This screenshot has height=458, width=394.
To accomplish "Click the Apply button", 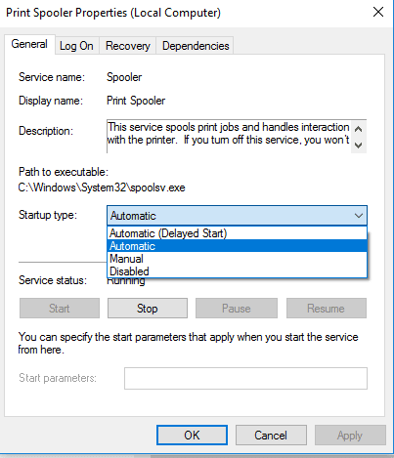I will (x=350, y=436).
